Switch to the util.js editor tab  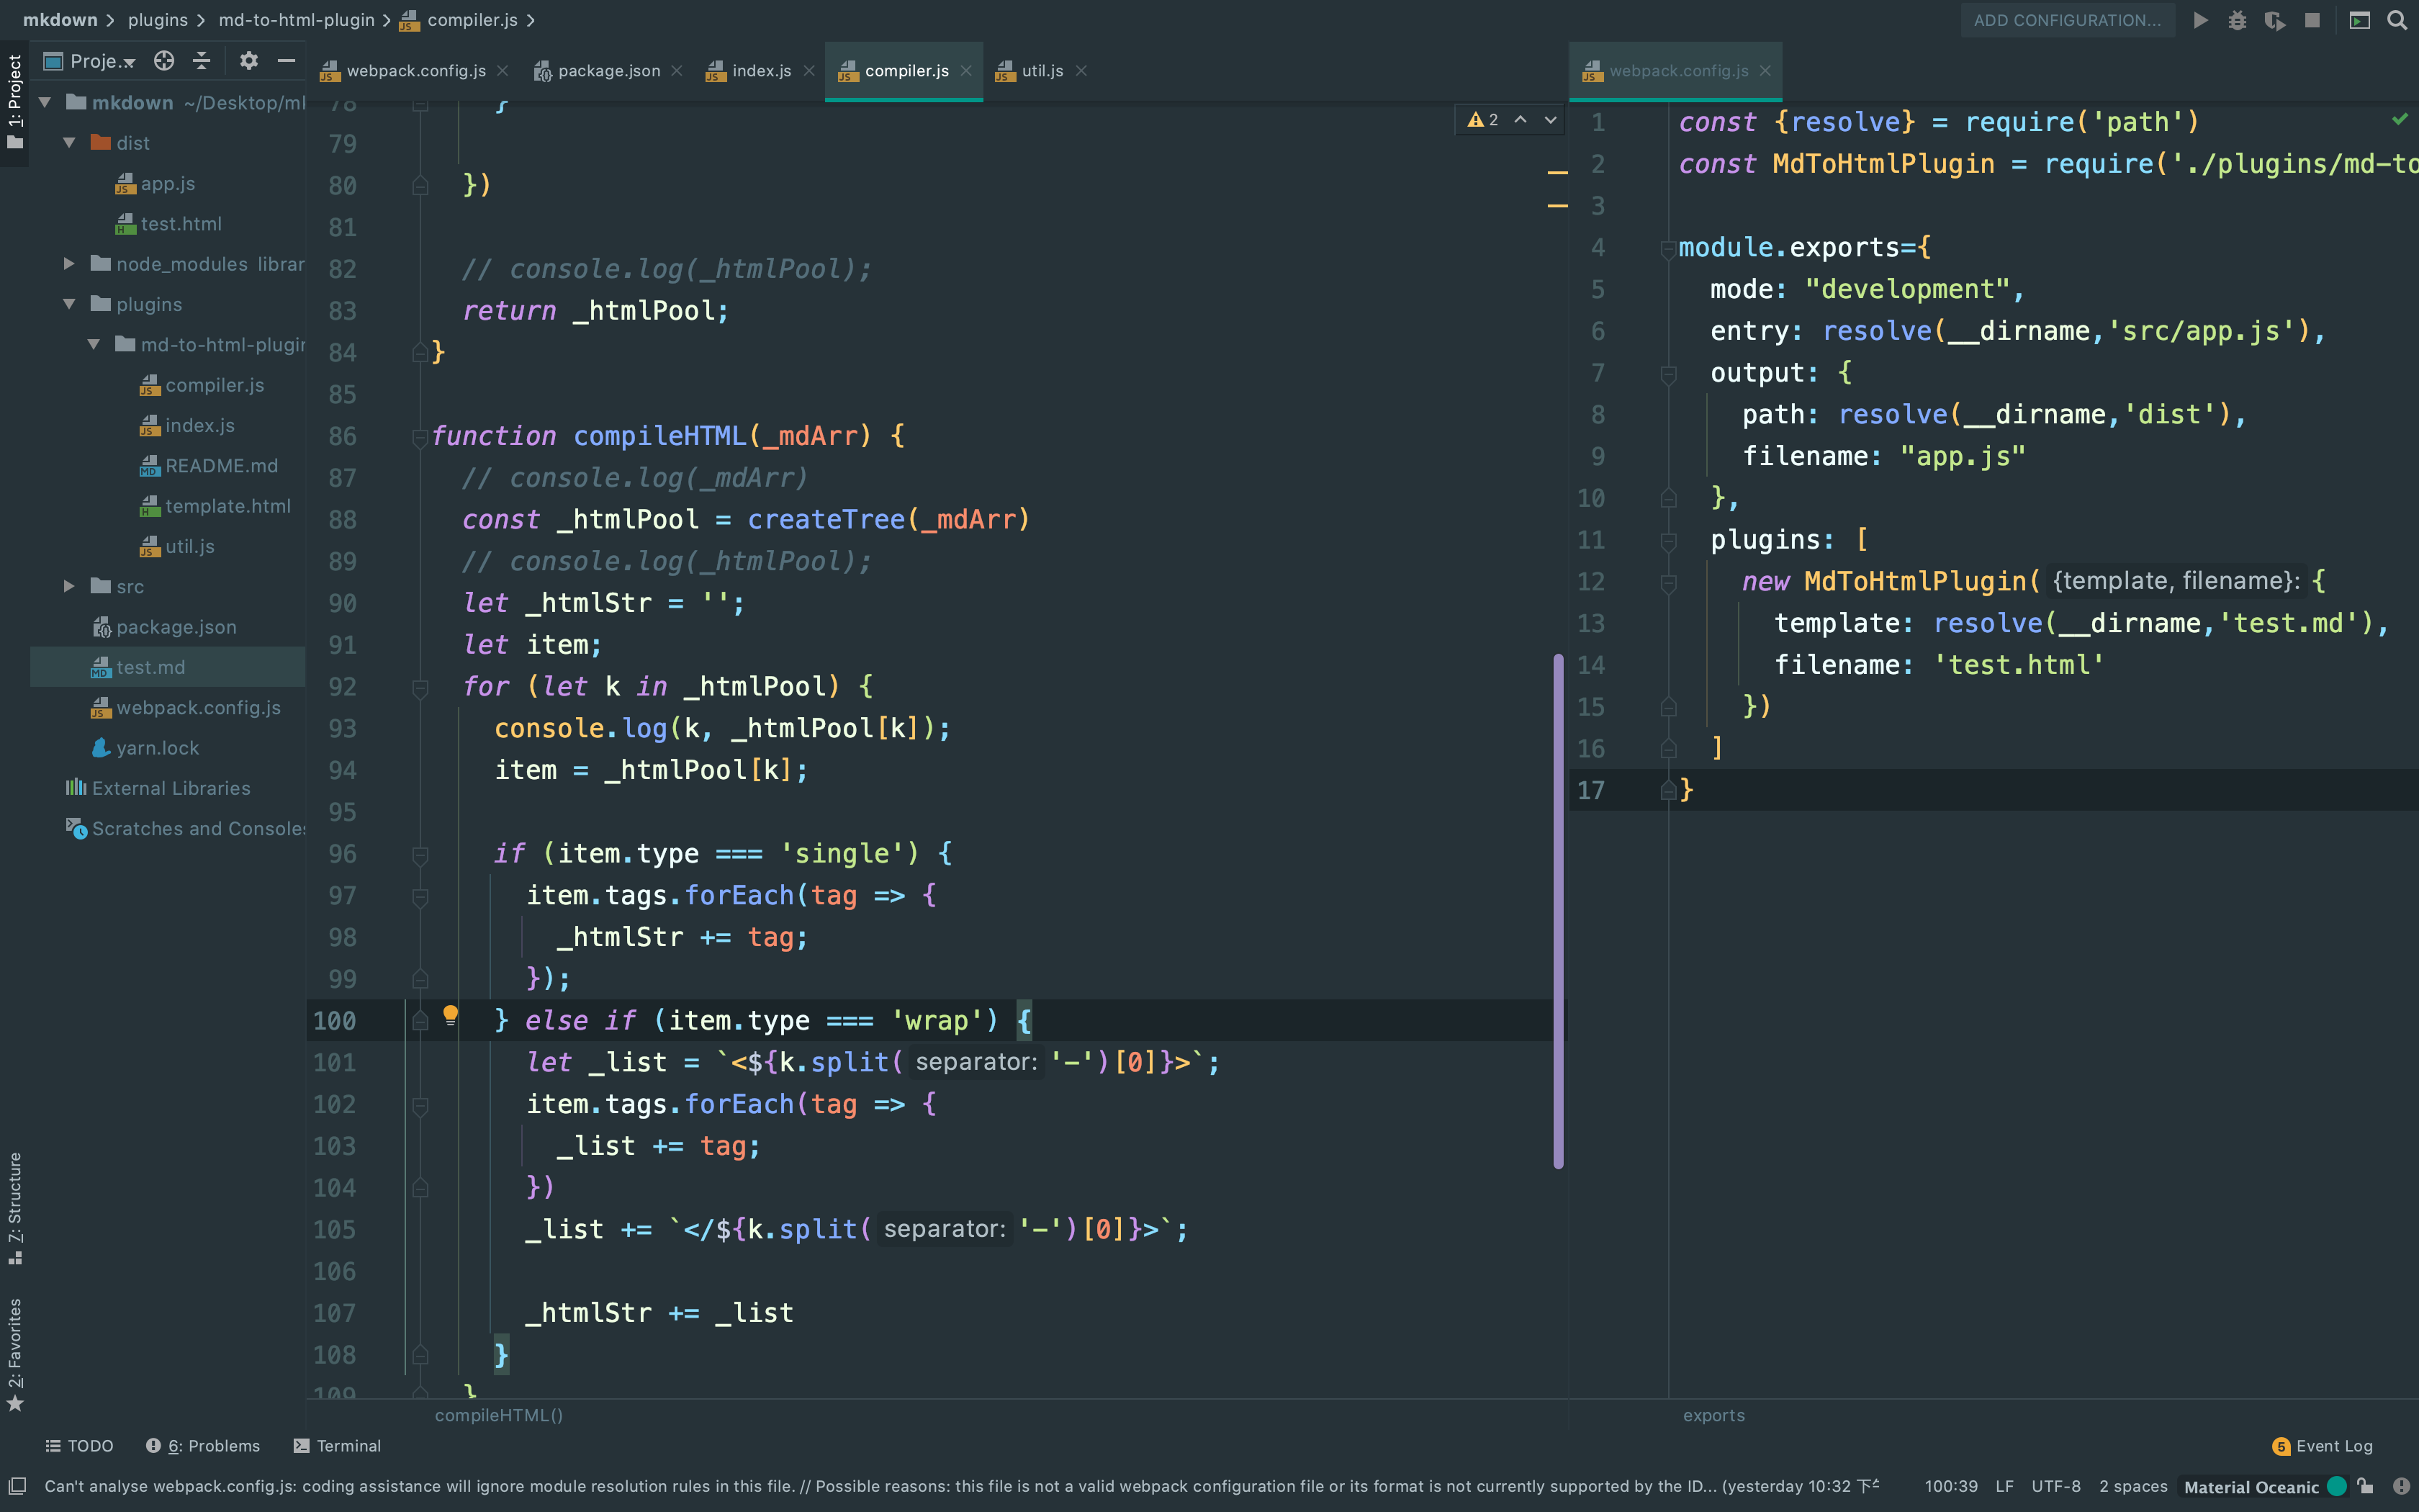(x=1040, y=71)
